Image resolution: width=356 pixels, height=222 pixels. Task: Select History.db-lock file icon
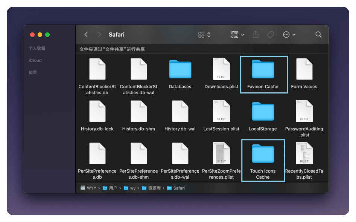tap(97, 111)
